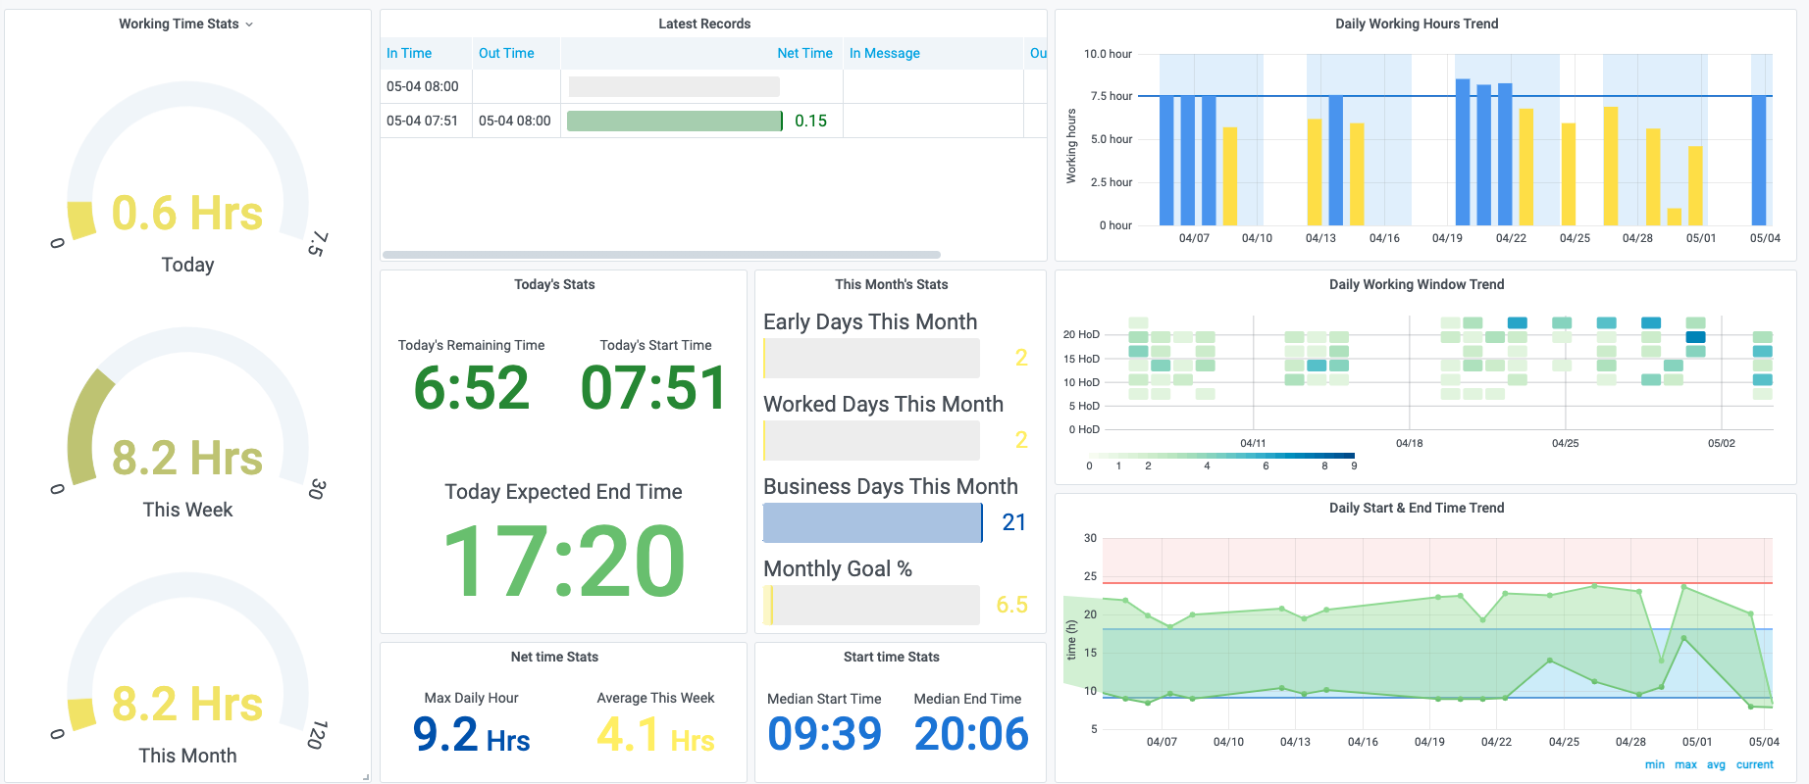Open the Today's Stats panel title menu

tap(554, 284)
